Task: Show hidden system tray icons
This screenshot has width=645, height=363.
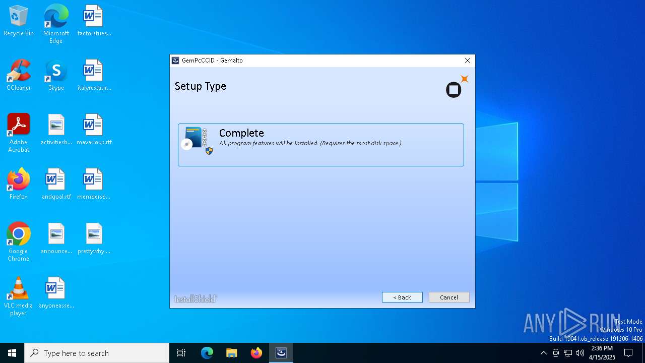Action: point(543,353)
